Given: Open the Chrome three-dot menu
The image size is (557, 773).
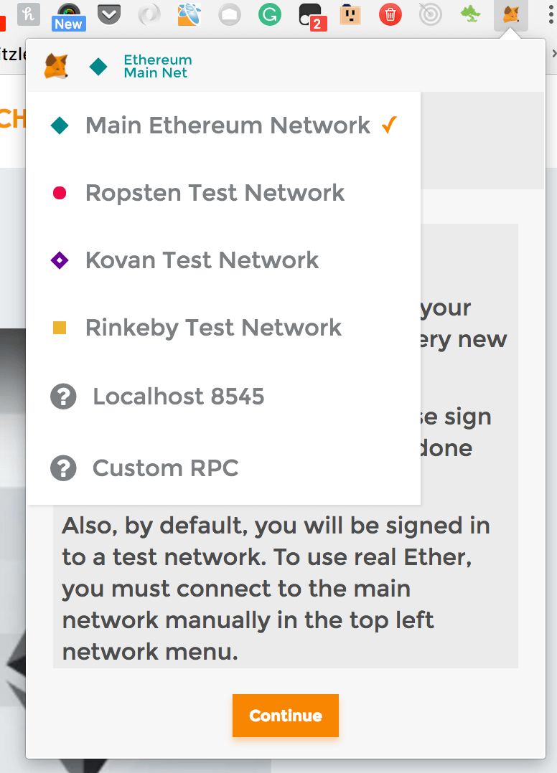Looking at the screenshot, I should coord(551,15).
